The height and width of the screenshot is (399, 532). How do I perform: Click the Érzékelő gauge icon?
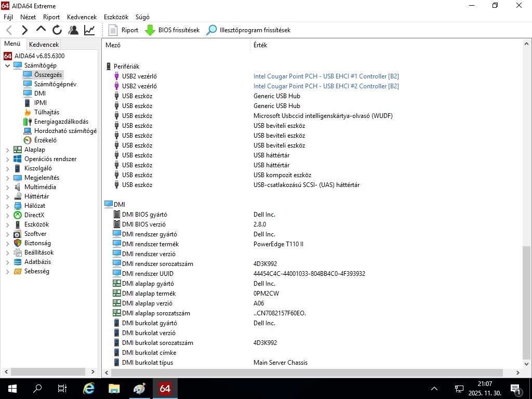28,140
